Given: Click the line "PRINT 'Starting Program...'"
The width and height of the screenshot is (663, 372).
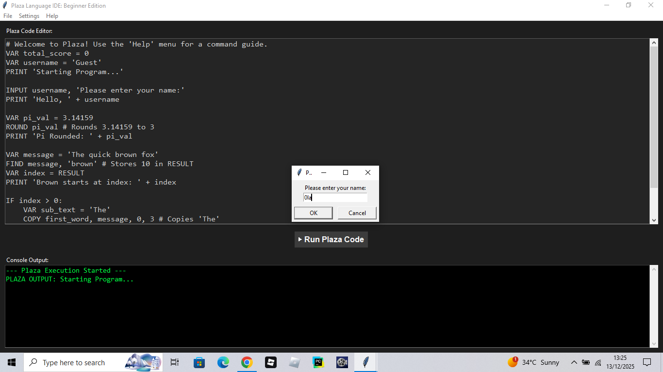Looking at the screenshot, I should pyautogui.click(x=65, y=72).
